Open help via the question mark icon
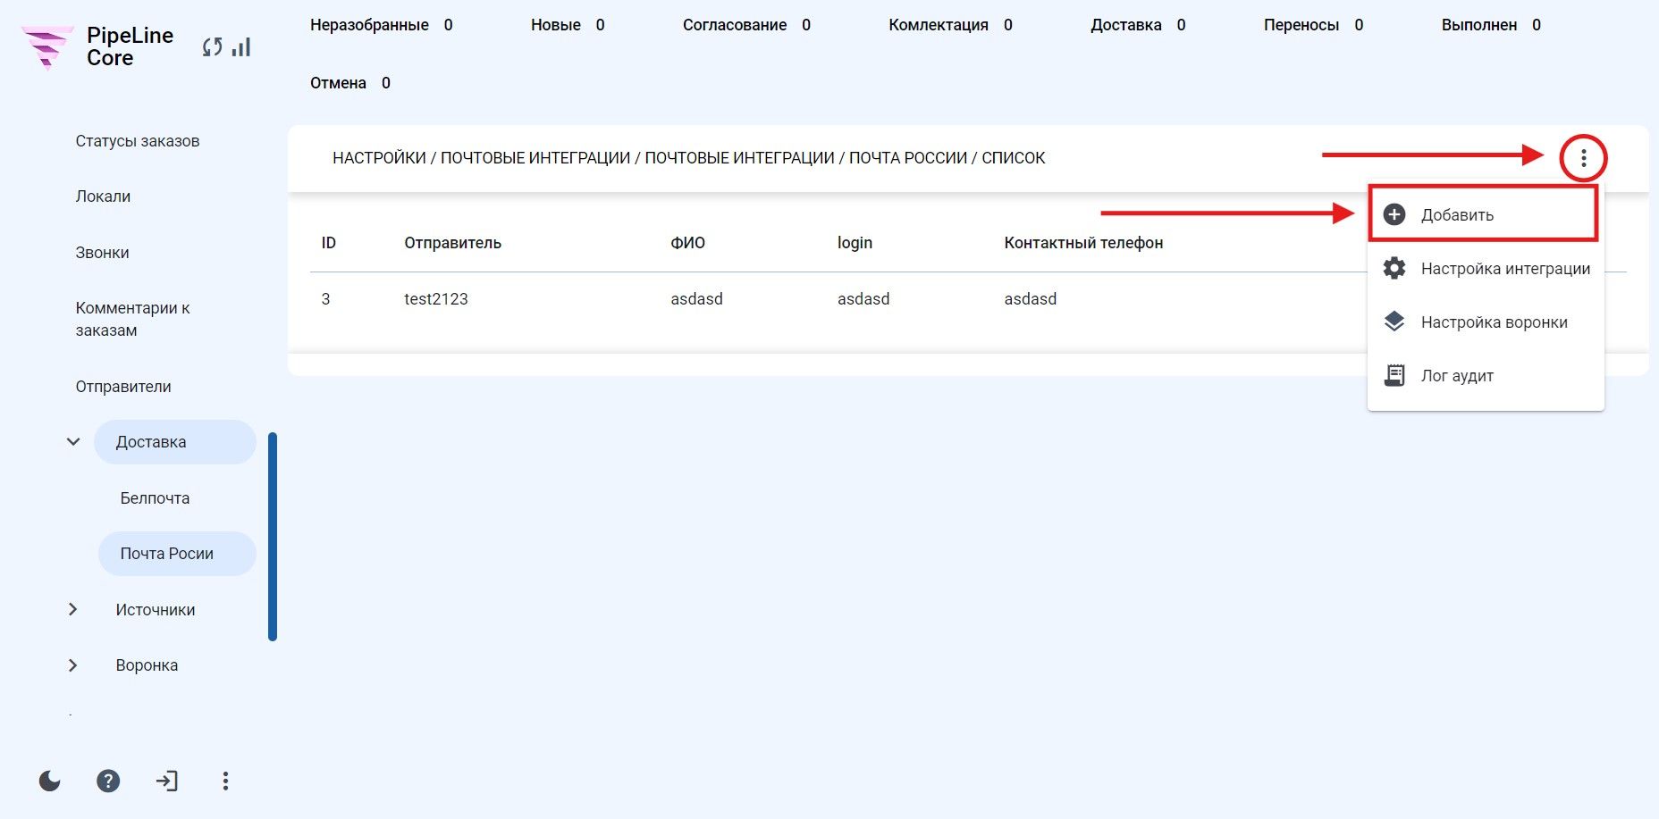The width and height of the screenshot is (1659, 819). 108,781
